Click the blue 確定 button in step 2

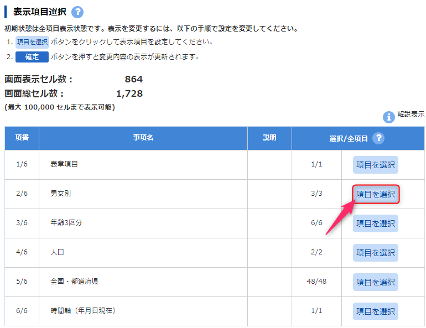tap(32, 57)
